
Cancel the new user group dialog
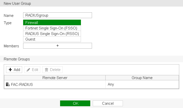(108, 103)
